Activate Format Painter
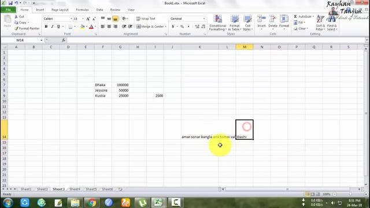 click(x=27, y=28)
